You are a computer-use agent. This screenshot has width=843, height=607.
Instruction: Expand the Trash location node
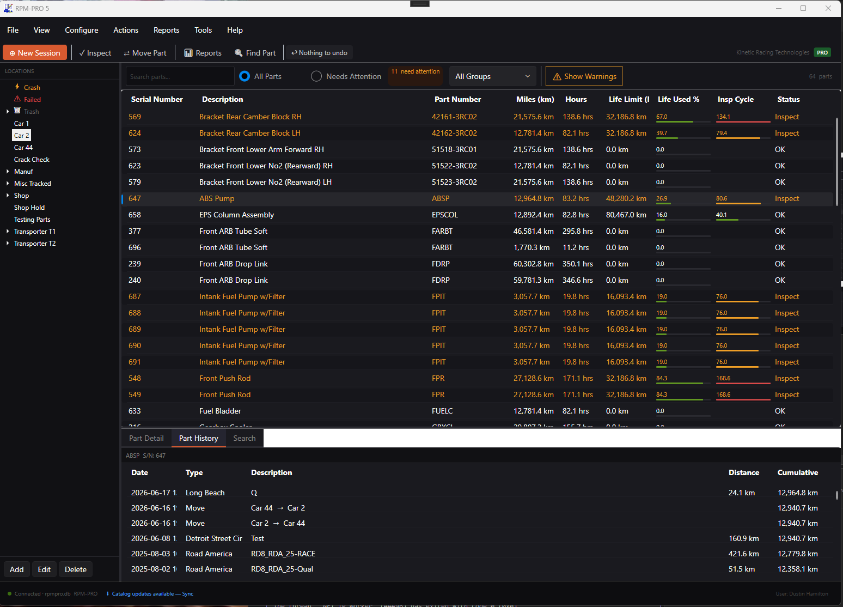pyautogui.click(x=8, y=112)
